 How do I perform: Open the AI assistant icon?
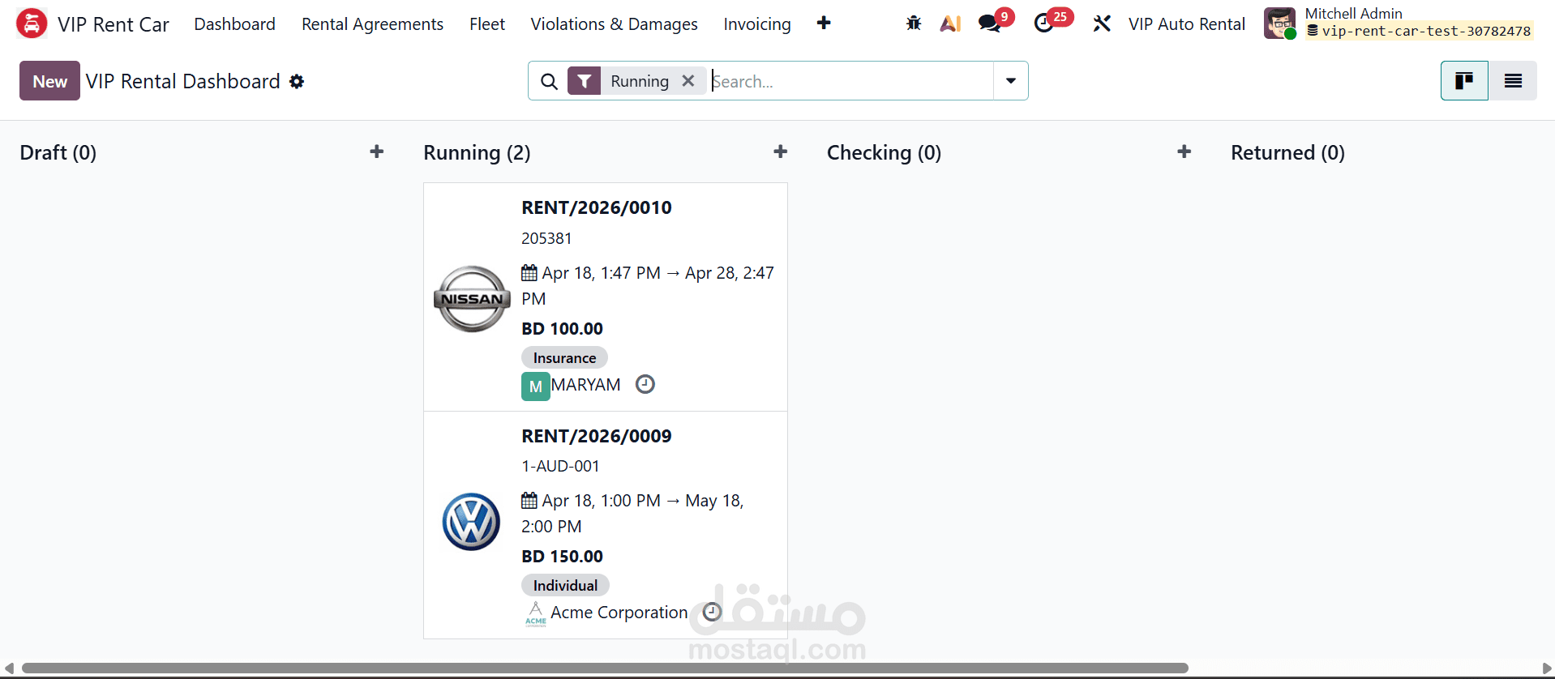click(x=950, y=23)
